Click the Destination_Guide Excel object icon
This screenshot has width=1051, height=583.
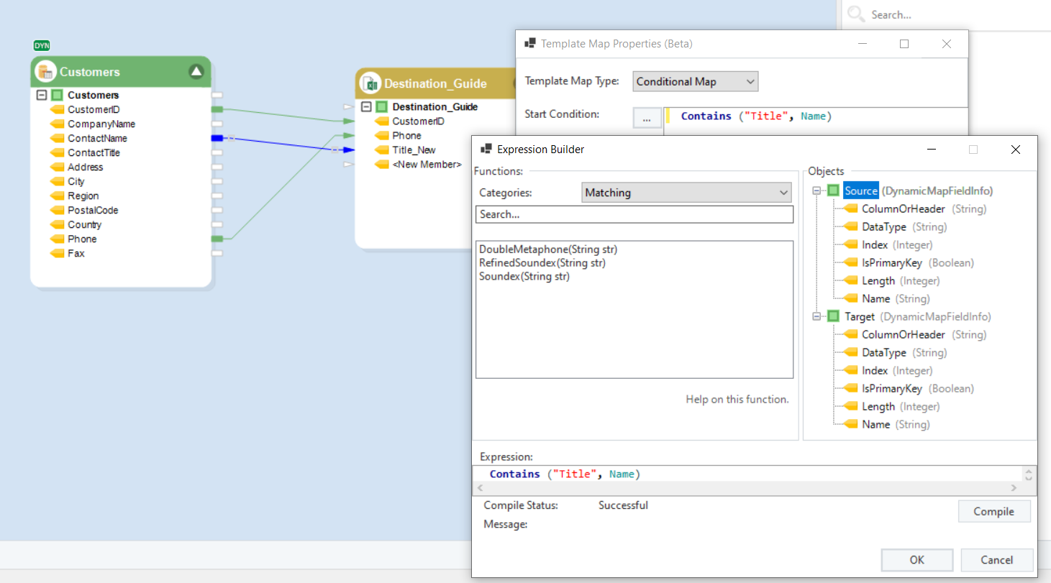[371, 84]
